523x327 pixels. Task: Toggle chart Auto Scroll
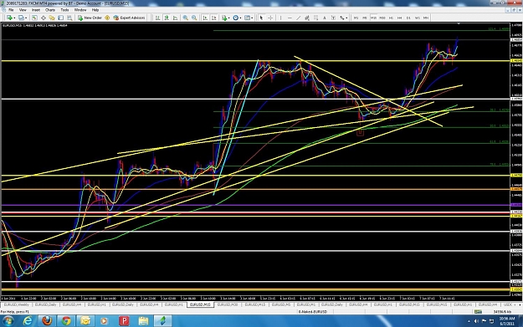click(205, 18)
